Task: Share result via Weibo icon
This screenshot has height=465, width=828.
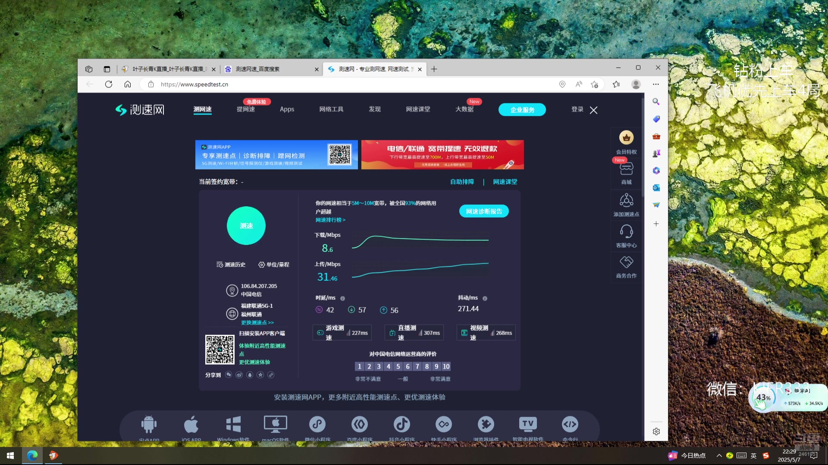Action: (239, 375)
